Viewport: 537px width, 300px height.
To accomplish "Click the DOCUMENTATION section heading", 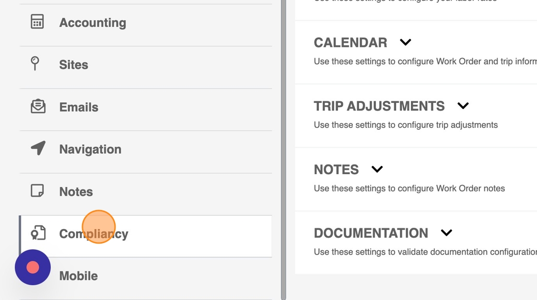I will [x=371, y=233].
